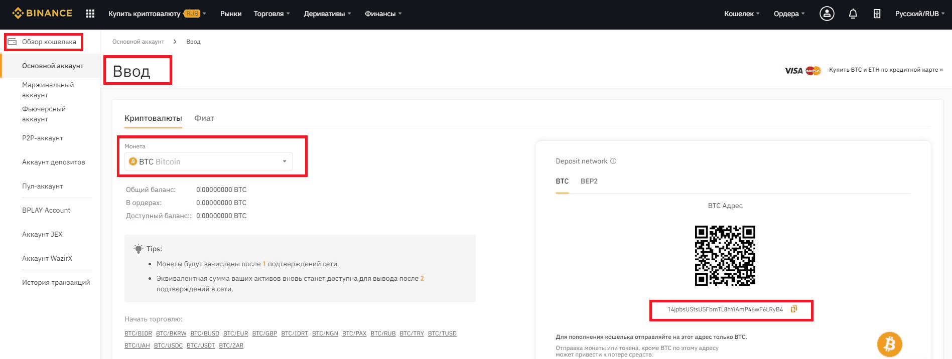Open the BTC/USDT trading pair link

(x=201, y=345)
